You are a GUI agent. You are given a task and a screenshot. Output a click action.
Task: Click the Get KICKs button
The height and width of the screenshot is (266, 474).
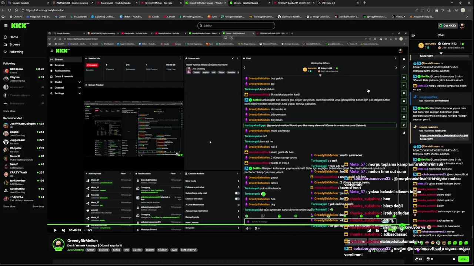pos(447,25)
